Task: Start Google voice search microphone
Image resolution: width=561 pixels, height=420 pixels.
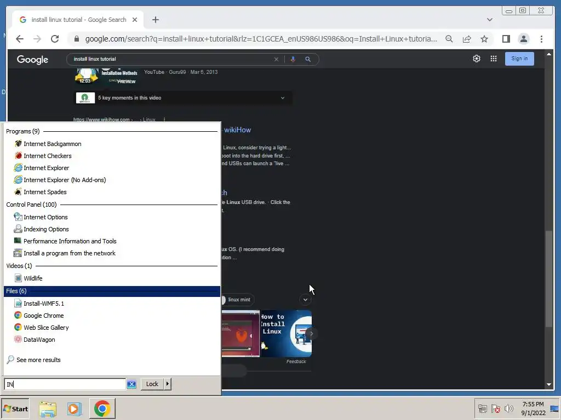Action: 293,59
